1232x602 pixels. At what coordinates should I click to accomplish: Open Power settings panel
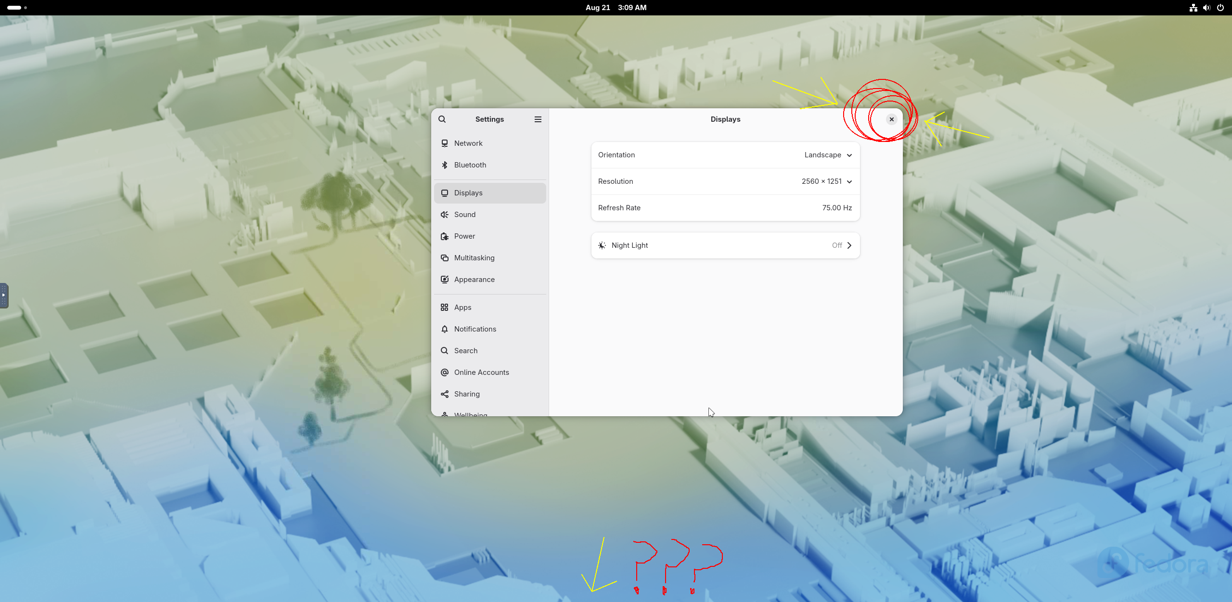[490, 236]
